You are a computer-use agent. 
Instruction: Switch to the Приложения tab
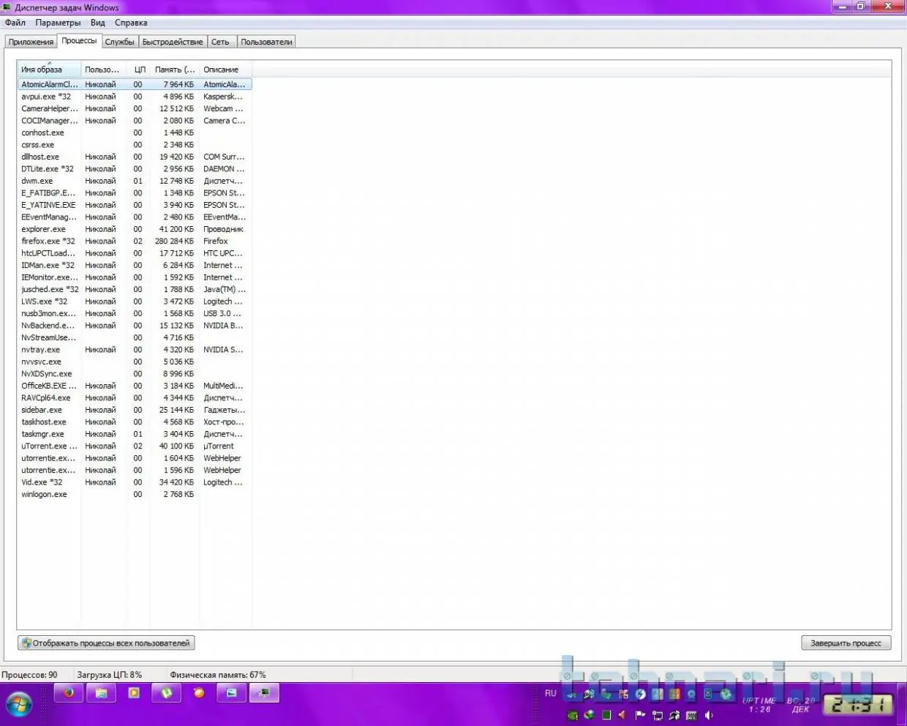(x=31, y=42)
